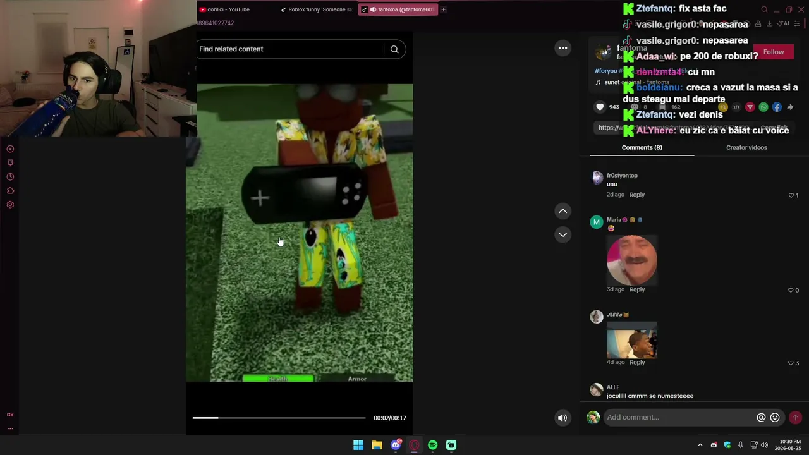Open the Alle comment's image thumbnail

632,340
